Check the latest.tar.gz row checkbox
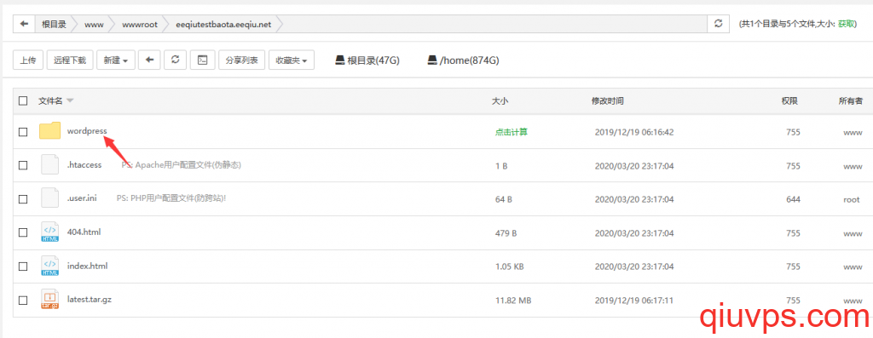 tap(23, 301)
